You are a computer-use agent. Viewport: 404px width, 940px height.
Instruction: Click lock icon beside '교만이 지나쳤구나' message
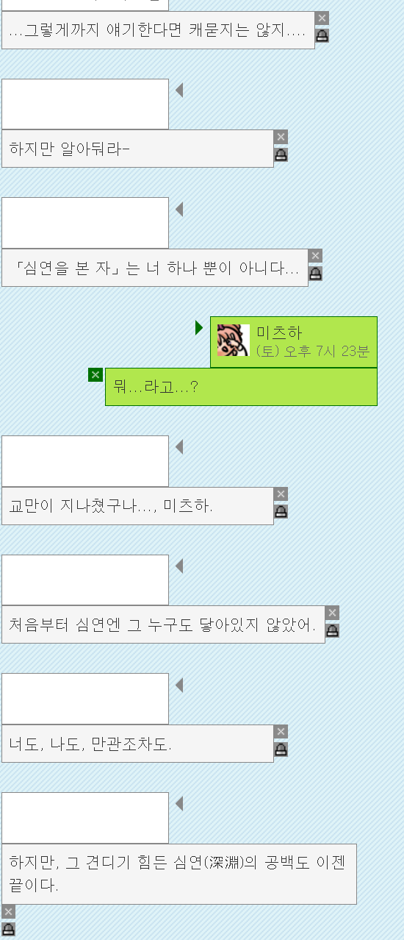point(281,511)
